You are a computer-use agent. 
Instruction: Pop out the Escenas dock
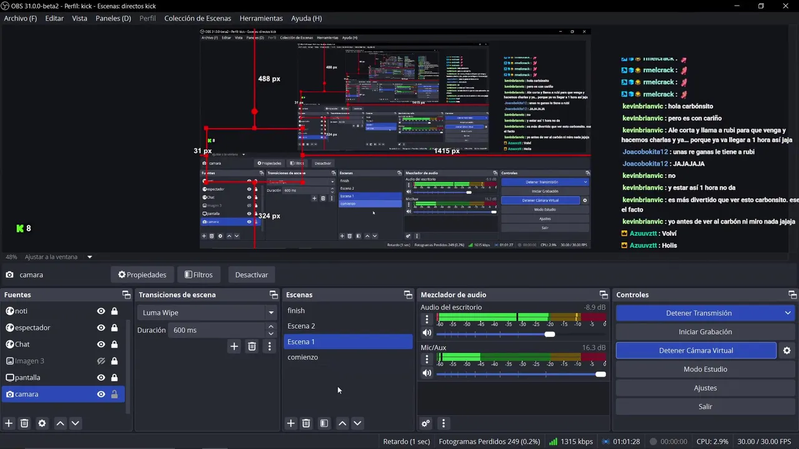coord(408,295)
